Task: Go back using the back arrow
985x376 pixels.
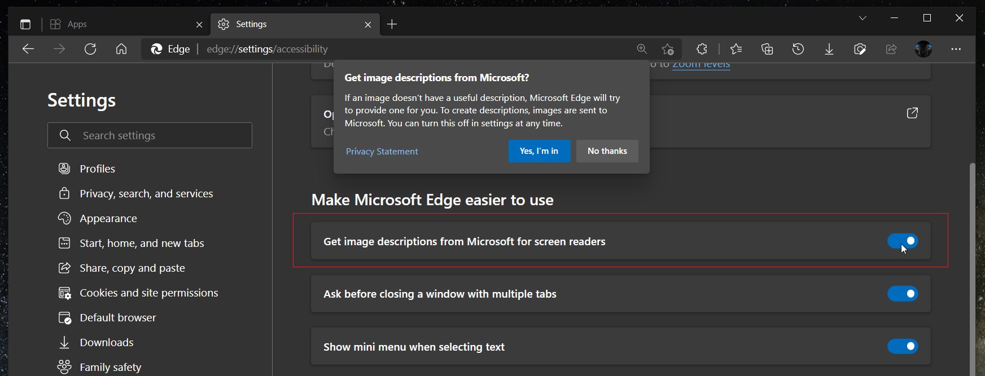Action: pyautogui.click(x=28, y=49)
